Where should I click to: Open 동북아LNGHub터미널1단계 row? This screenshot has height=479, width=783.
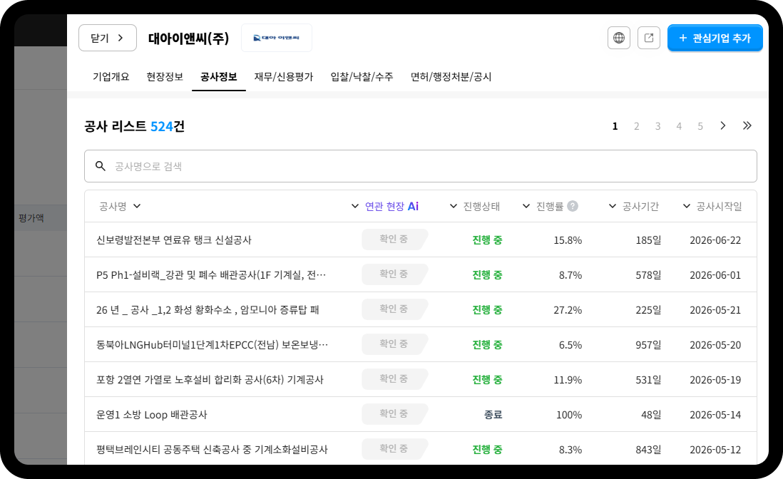tap(421, 345)
